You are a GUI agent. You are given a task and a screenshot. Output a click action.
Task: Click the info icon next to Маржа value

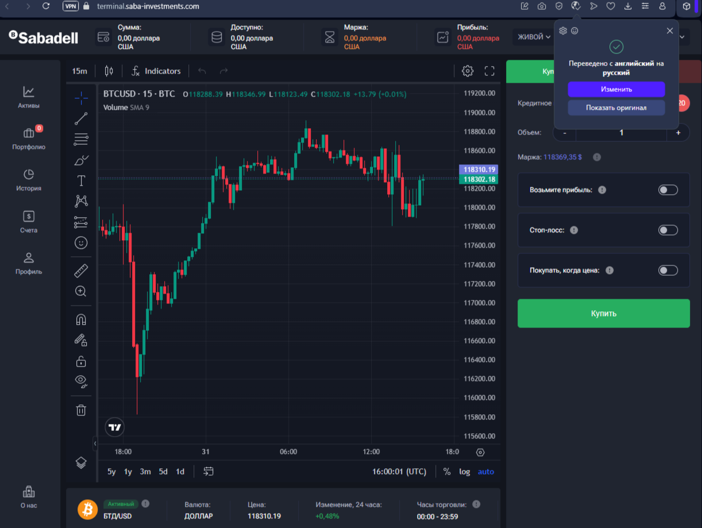click(x=597, y=157)
